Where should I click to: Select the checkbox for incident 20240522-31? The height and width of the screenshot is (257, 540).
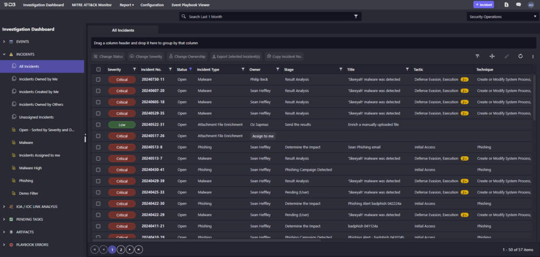(x=98, y=125)
